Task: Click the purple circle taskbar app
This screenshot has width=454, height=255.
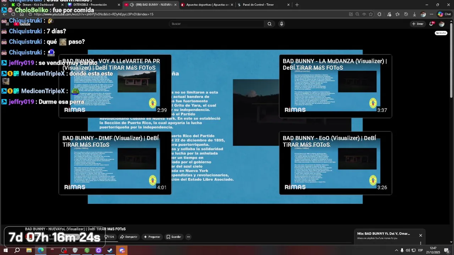Action: [x=99, y=250]
